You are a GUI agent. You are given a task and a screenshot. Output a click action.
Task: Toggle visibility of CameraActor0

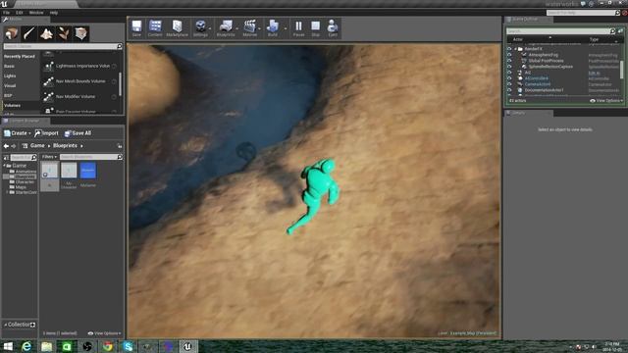(509, 84)
